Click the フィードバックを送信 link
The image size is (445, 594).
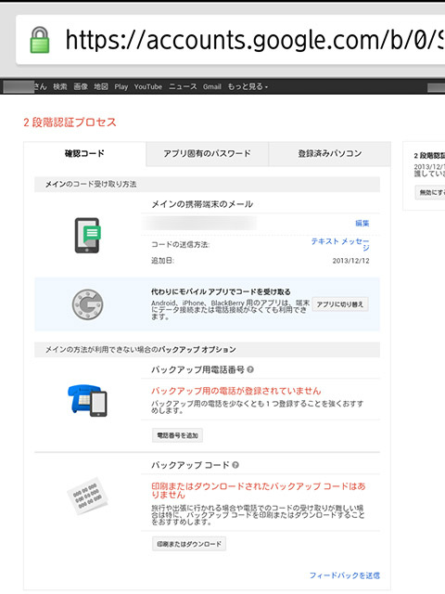[345, 575]
